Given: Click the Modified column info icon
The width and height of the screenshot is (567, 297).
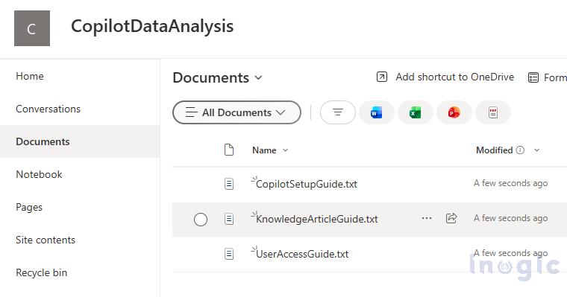Looking at the screenshot, I should pos(520,150).
